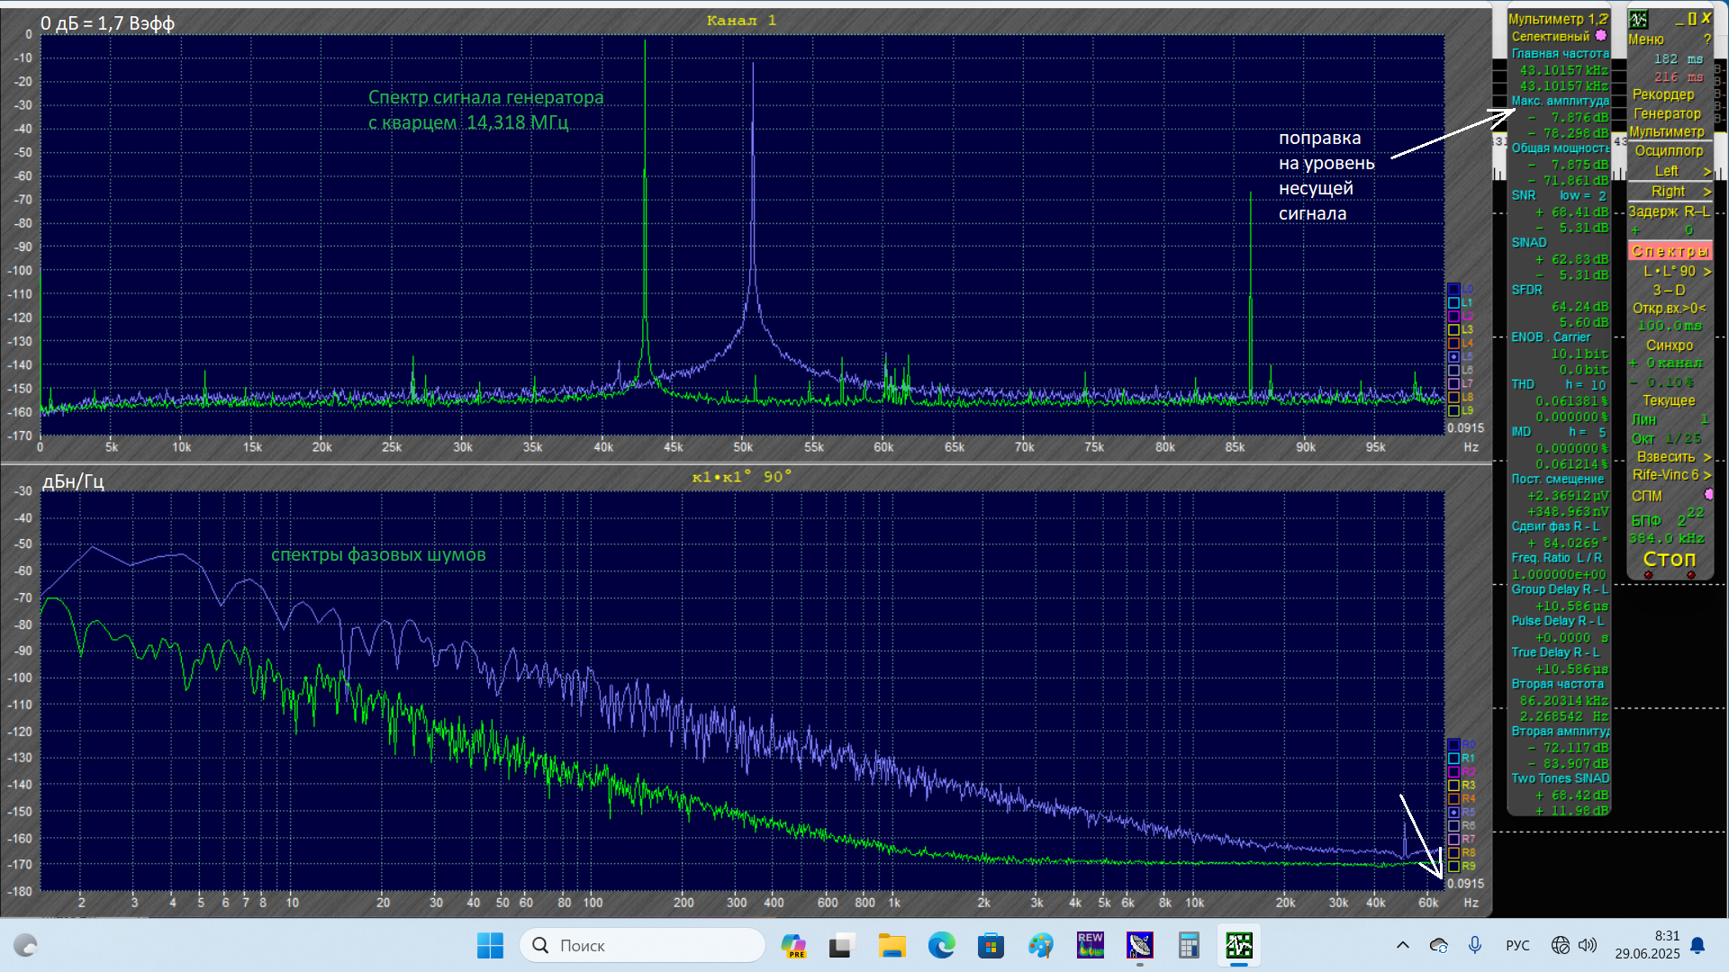1729x972 pixels.
Task: Click the SpectraPLUS app logo icon in control panel
Action: click(1638, 19)
